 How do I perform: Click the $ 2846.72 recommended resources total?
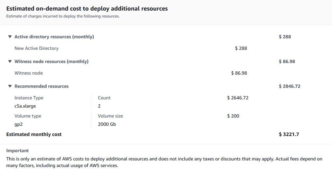pos(290,86)
